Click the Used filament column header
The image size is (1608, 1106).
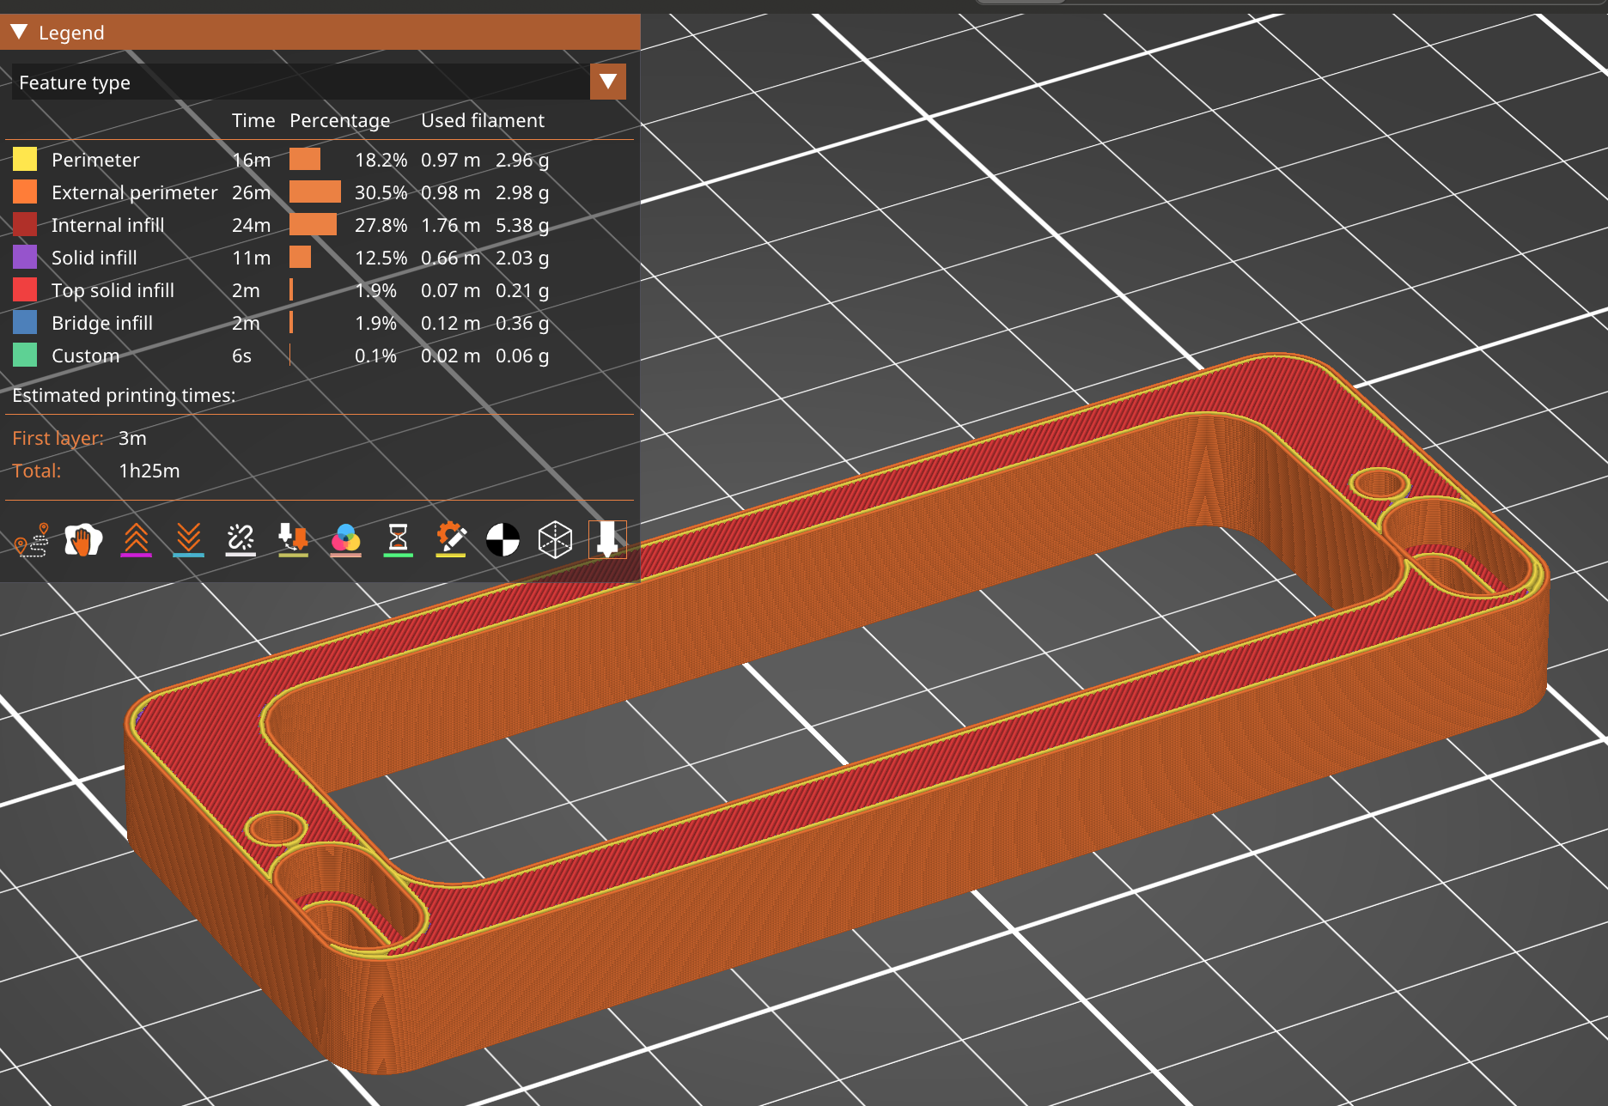(x=483, y=120)
